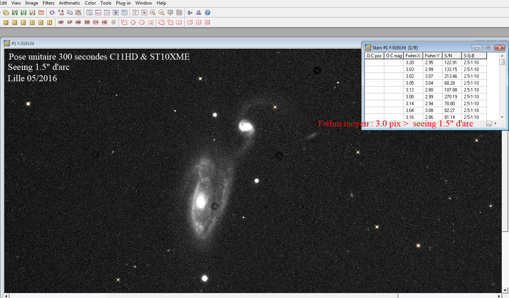Select the S/N cell 270.19

[x=452, y=97]
